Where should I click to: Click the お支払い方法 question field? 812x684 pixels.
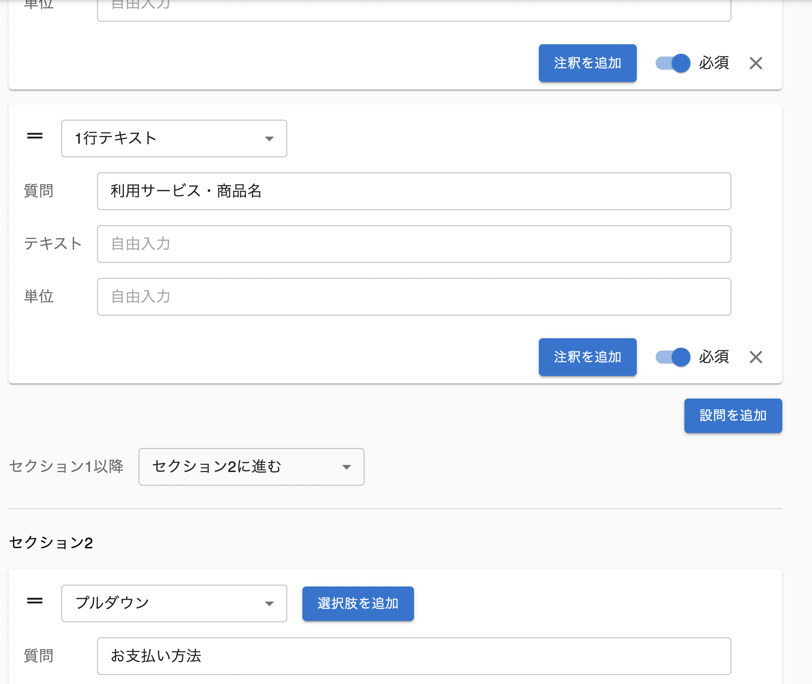[x=414, y=656]
